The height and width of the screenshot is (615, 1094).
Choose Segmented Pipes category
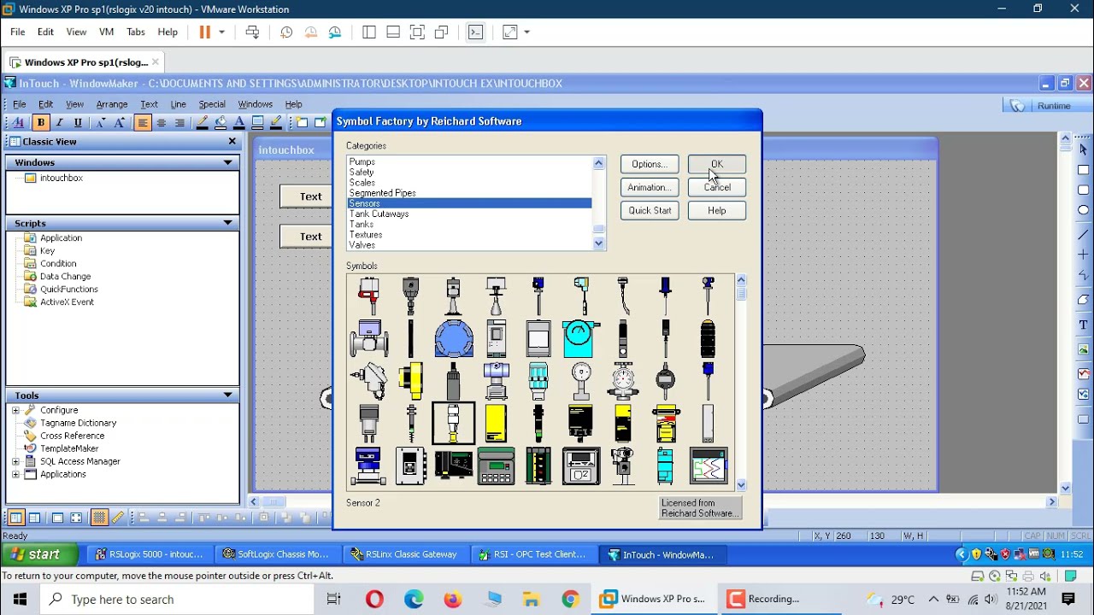[382, 193]
